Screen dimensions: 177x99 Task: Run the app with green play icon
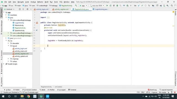click(x=107, y=5)
